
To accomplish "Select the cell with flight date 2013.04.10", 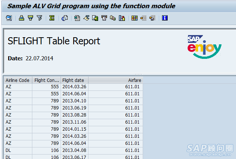I will [74, 101].
